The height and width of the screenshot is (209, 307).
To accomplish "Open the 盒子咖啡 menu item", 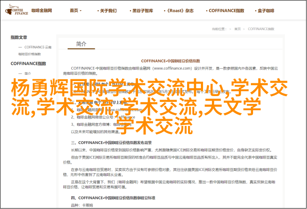I will [265, 11].
